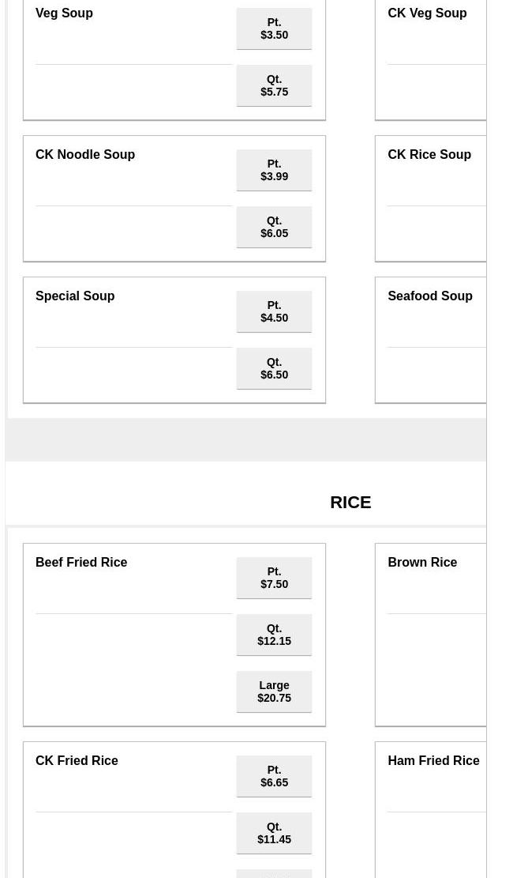513x878 pixels.
Task: Open the Beef Fried Rice item
Action: 81,563
